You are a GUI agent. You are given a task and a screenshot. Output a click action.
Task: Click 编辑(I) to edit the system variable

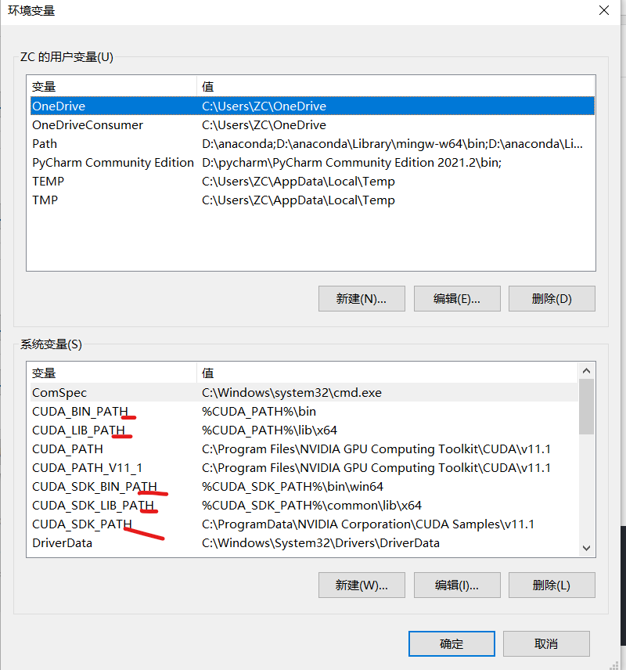click(457, 585)
